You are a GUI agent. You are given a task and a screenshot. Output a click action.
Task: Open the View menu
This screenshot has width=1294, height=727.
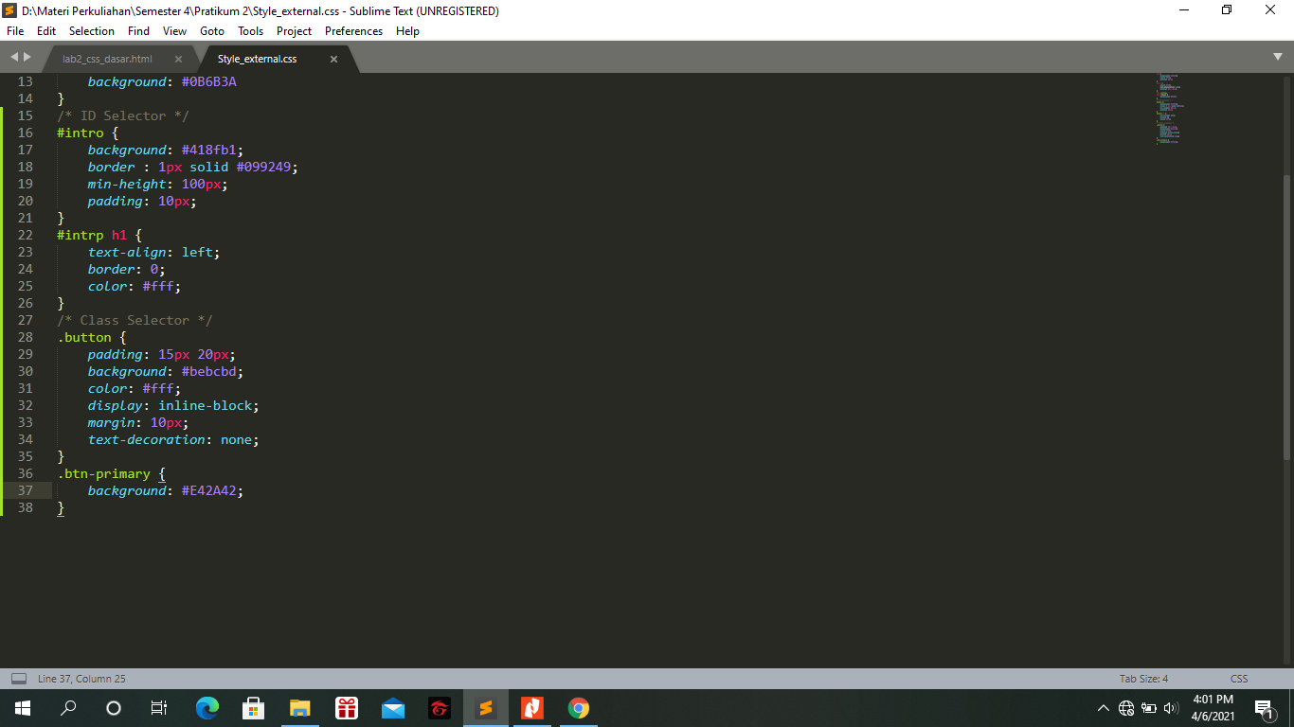tap(174, 31)
